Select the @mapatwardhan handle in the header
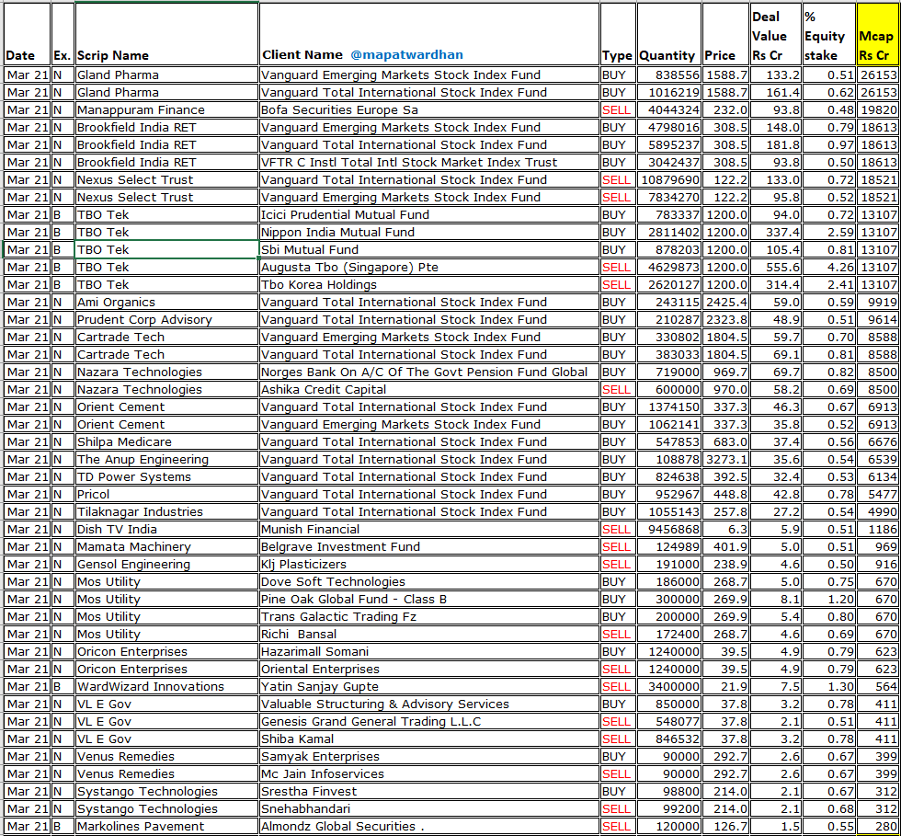901x836 pixels. click(406, 54)
